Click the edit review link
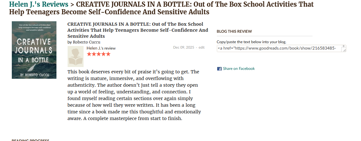Screen dimensions: 361x141 click(202, 47)
